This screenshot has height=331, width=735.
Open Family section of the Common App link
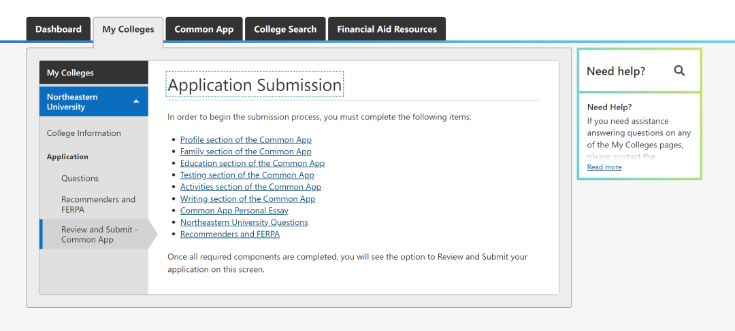(x=246, y=152)
